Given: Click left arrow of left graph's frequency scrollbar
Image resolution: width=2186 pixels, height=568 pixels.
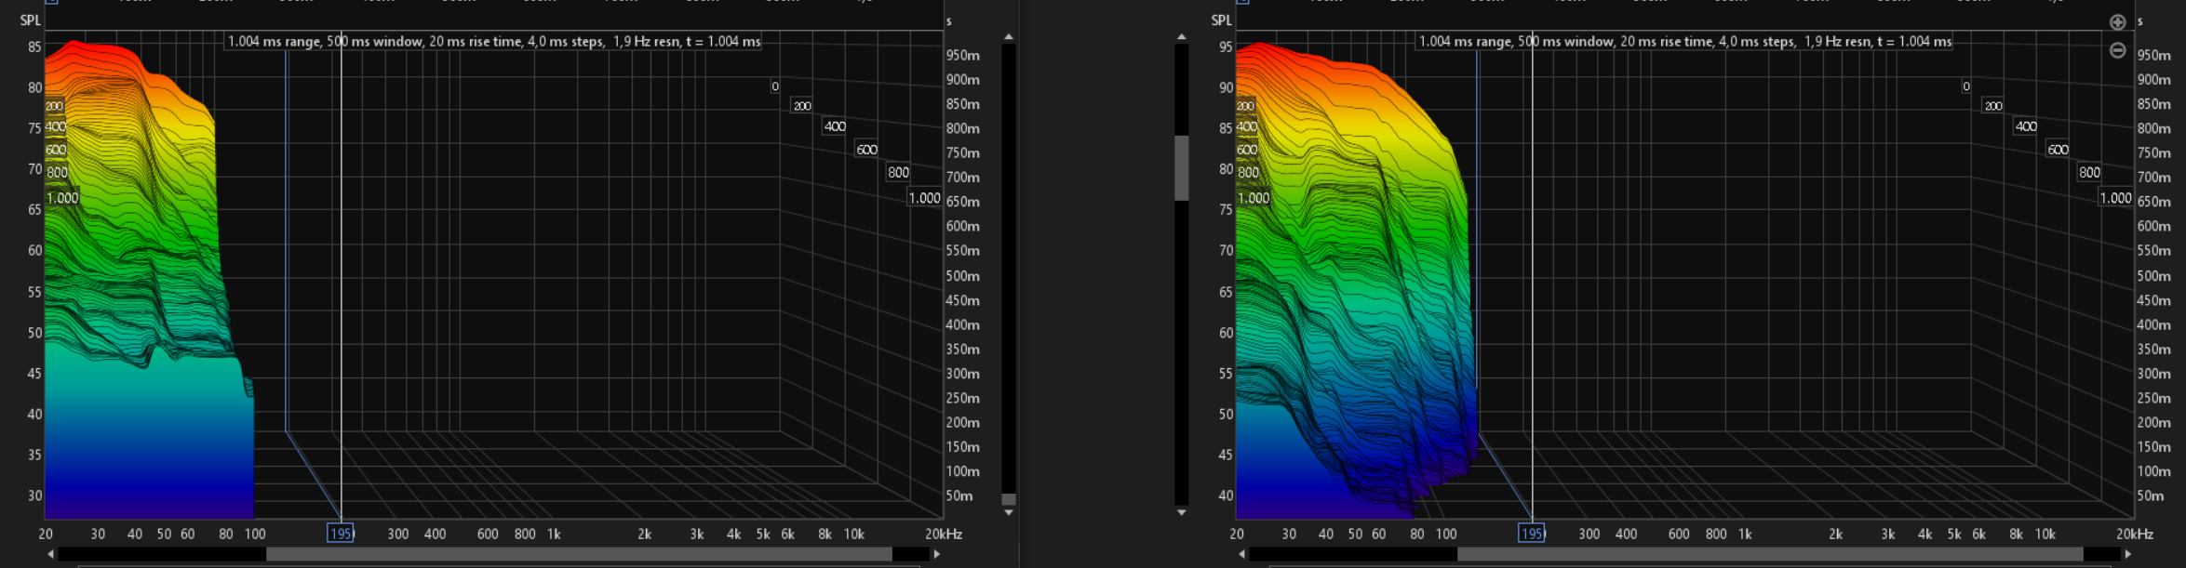Looking at the screenshot, I should coord(50,554).
